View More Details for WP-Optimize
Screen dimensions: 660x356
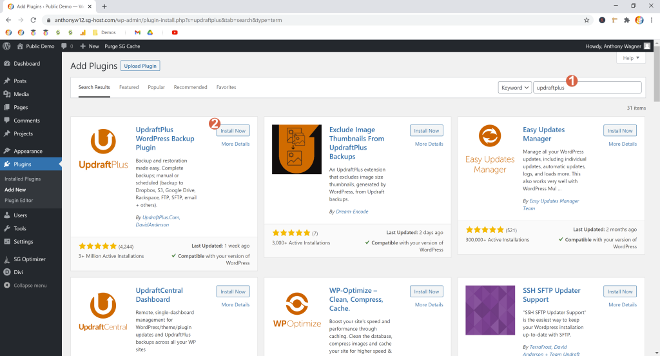(429, 304)
